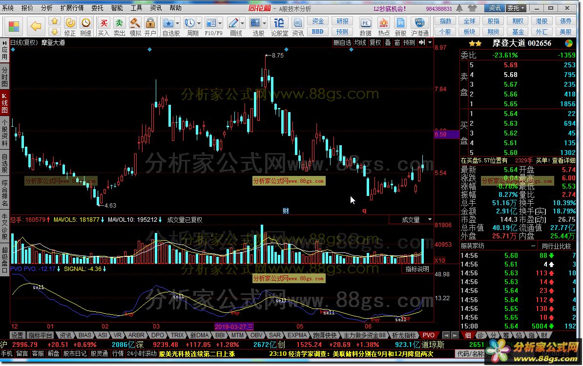Click the notification bell icon in title bar
This screenshot has width=583, height=366.
pos(459,8)
